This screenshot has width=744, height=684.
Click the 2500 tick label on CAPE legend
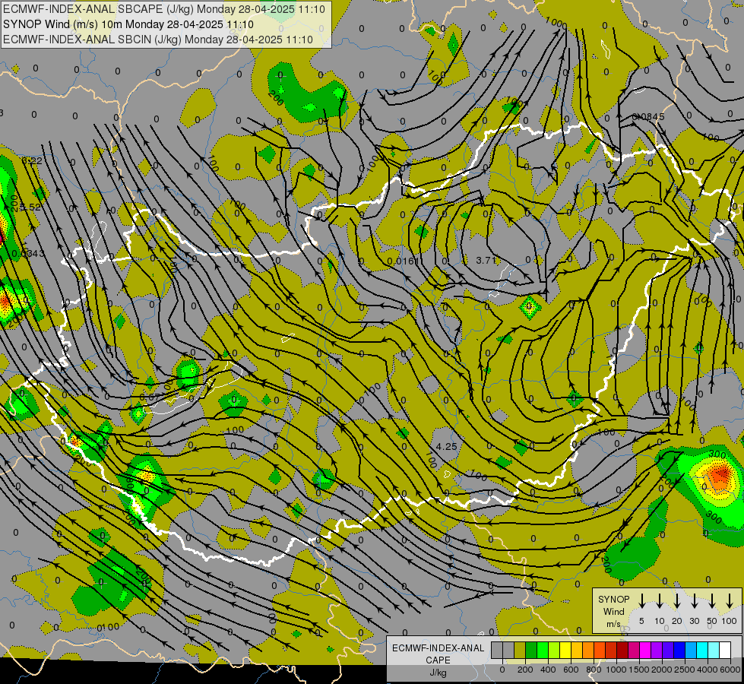(685, 670)
